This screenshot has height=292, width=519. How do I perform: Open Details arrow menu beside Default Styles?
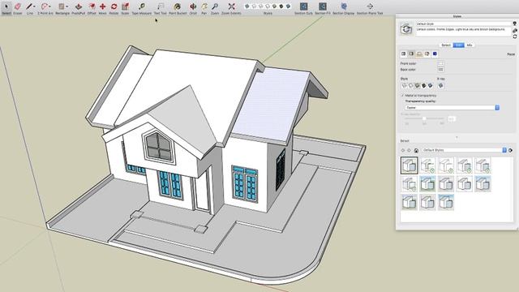[x=511, y=150]
